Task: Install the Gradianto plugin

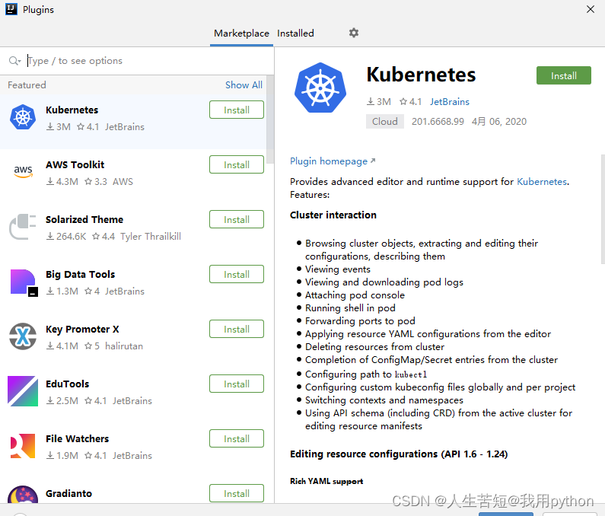Action: (x=237, y=493)
